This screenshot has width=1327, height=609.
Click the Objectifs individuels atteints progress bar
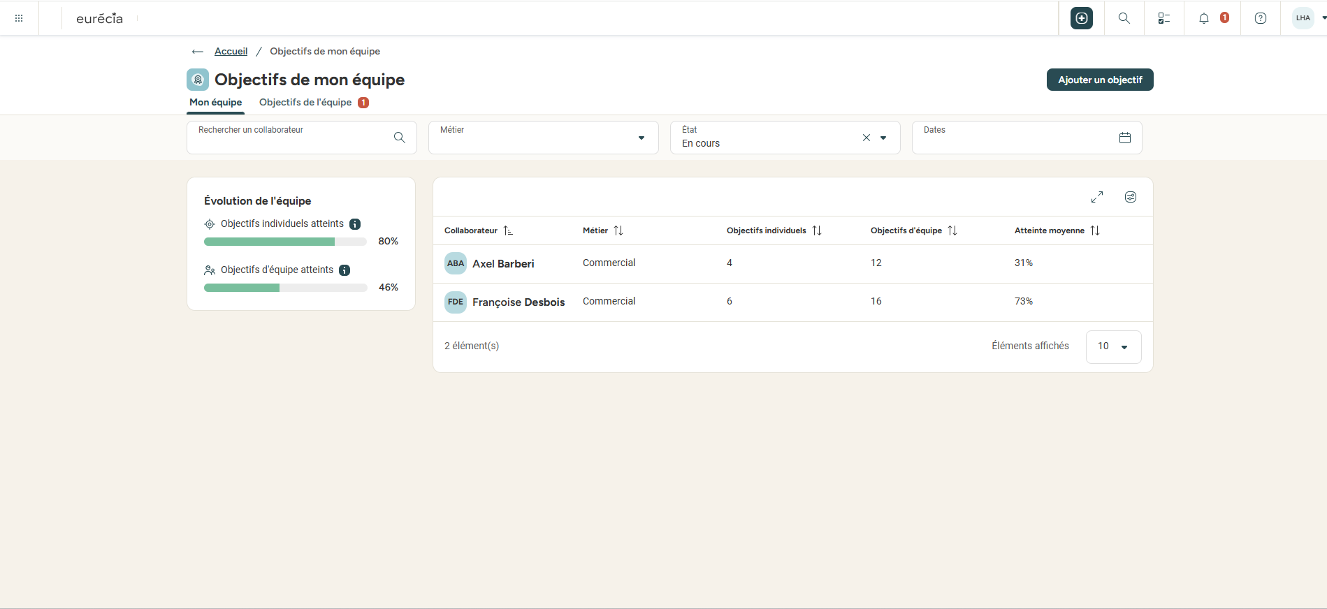point(285,242)
